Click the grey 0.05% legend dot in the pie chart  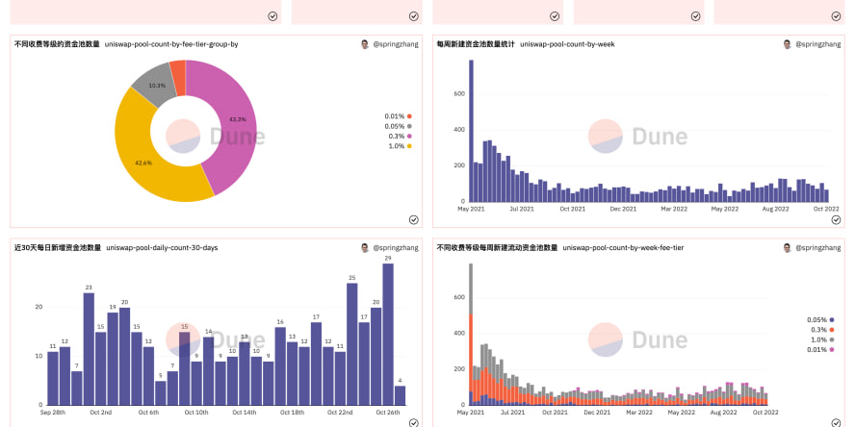409,126
